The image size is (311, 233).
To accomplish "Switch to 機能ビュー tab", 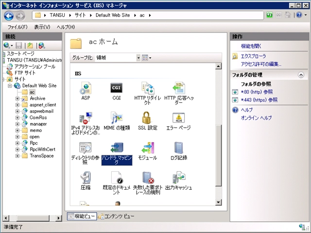I will 82,216.
